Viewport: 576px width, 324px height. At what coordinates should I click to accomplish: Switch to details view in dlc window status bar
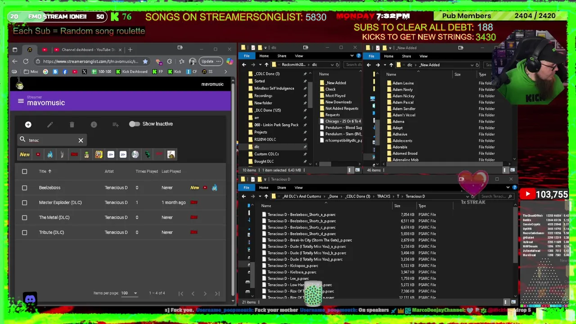pyautogui.click(x=350, y=170)
